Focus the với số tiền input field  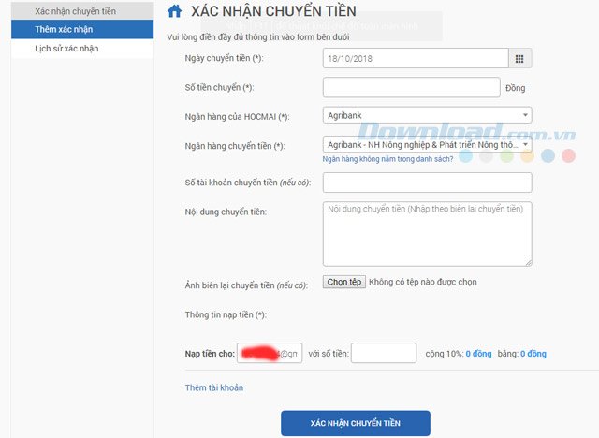(x=384, y=353)
